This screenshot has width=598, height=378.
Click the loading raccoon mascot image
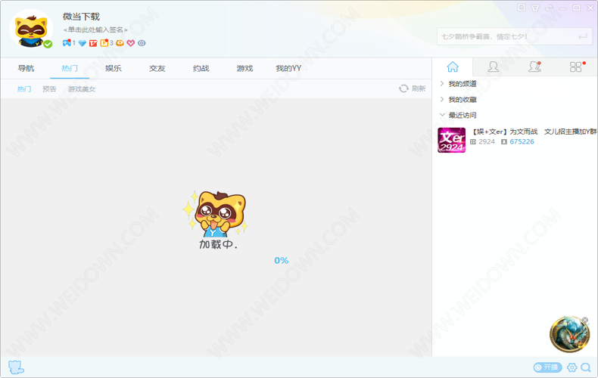[x=216, y=214]
